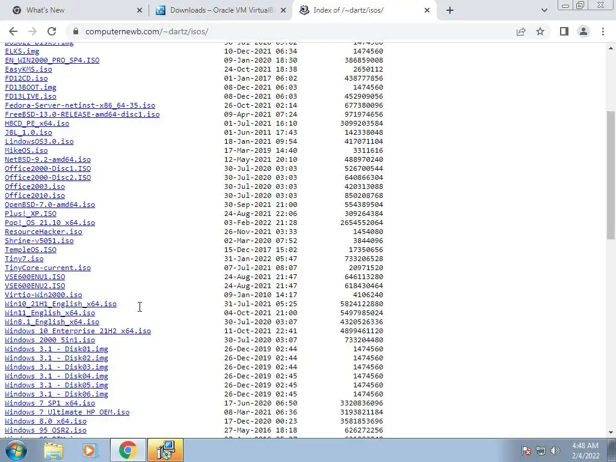The image size is (616, 462).
Task: Click the MikeOS.iso link
Action: point(26,150)
